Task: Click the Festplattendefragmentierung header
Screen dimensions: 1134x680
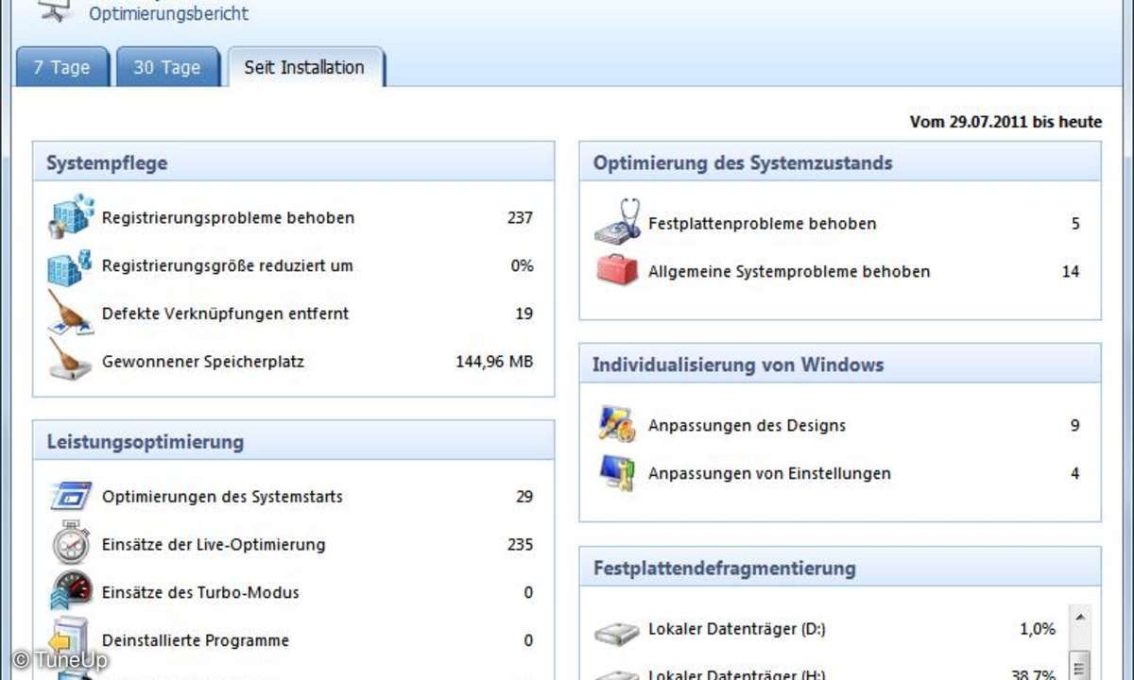Action: [x=840, y=568]
